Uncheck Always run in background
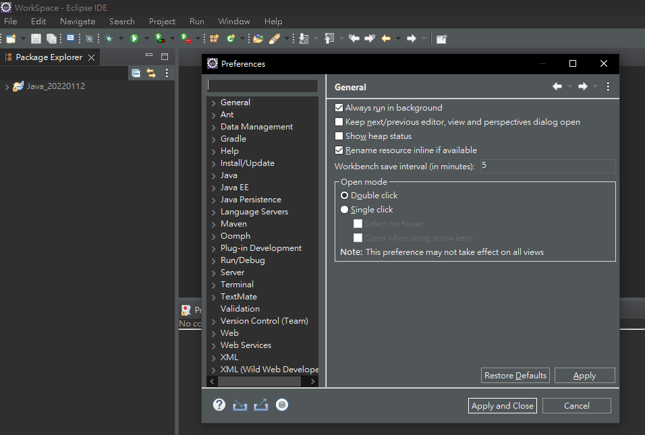Image resolution: width=645 pixels, height=435 pixels. [x=339, y=108]
